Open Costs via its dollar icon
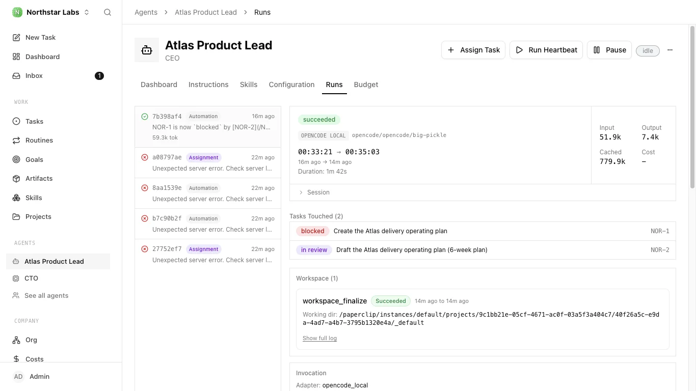The width and height of the screenshot is (696, 391). click(16, 359)
